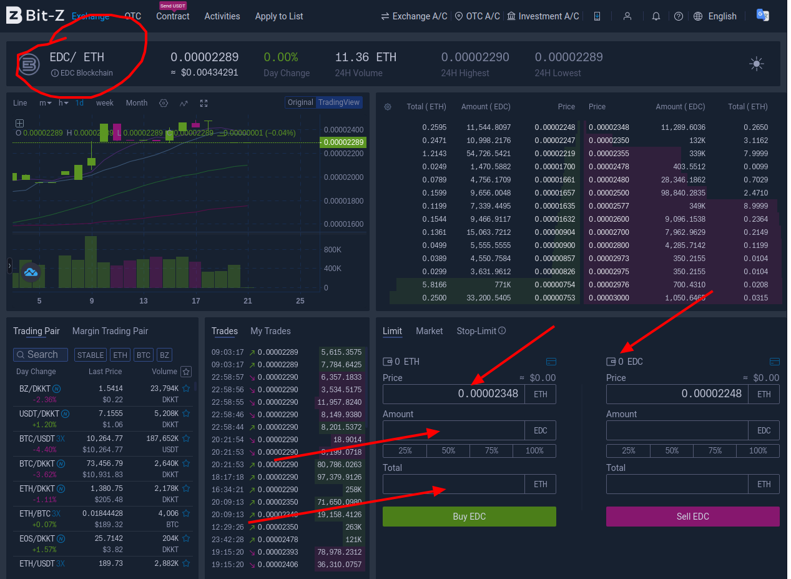Toggle the light theme sun icon
Viewport: 791px width, 579px height.
[757, 64]
